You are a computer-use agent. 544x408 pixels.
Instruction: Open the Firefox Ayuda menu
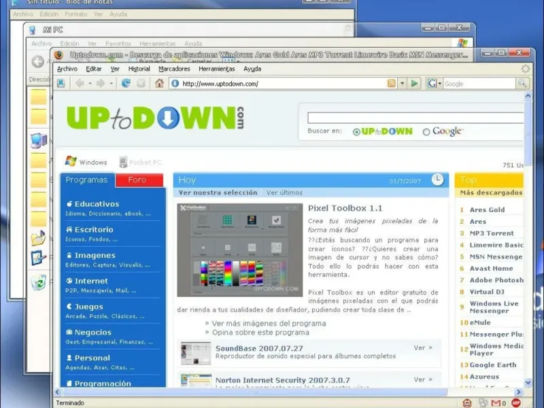pos(252,69)
